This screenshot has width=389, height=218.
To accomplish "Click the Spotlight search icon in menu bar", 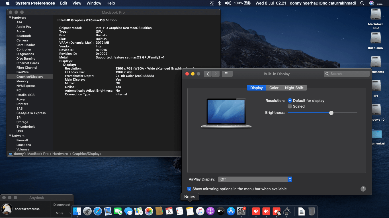I will [362, 3].
